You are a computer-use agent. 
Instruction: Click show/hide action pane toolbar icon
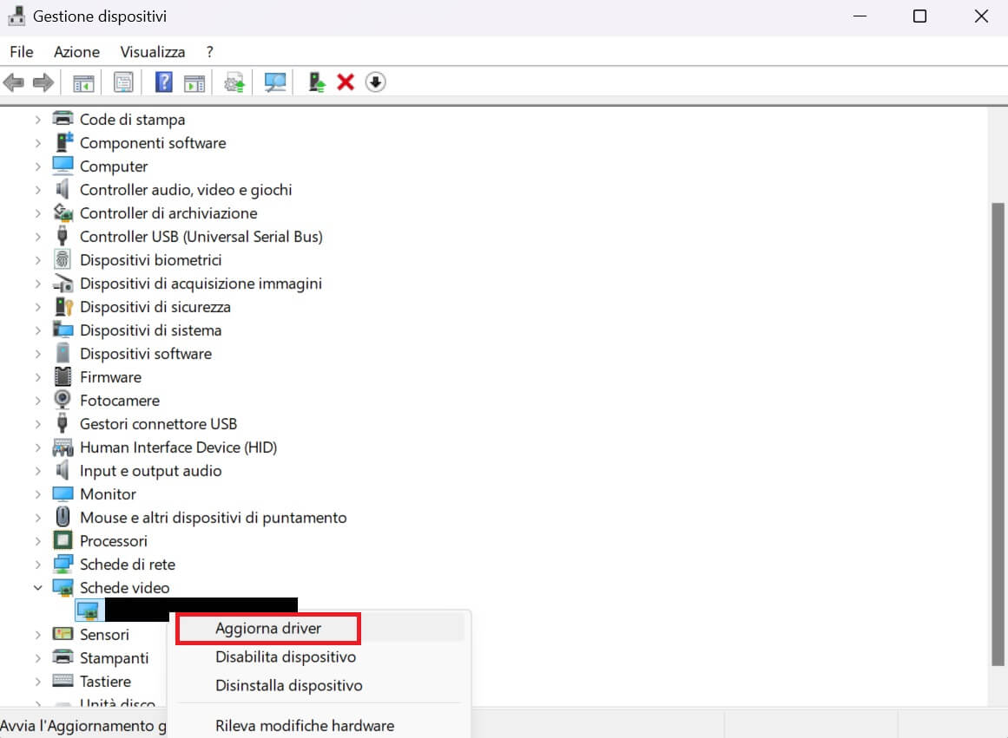coord(194,82)
